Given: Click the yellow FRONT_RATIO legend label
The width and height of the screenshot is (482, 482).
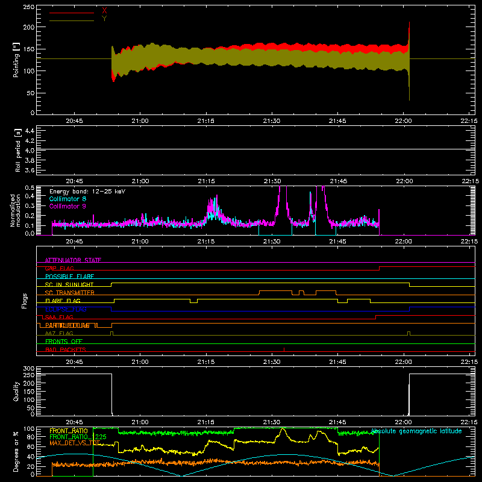Looking at the screenshot, I should point(69,431).
